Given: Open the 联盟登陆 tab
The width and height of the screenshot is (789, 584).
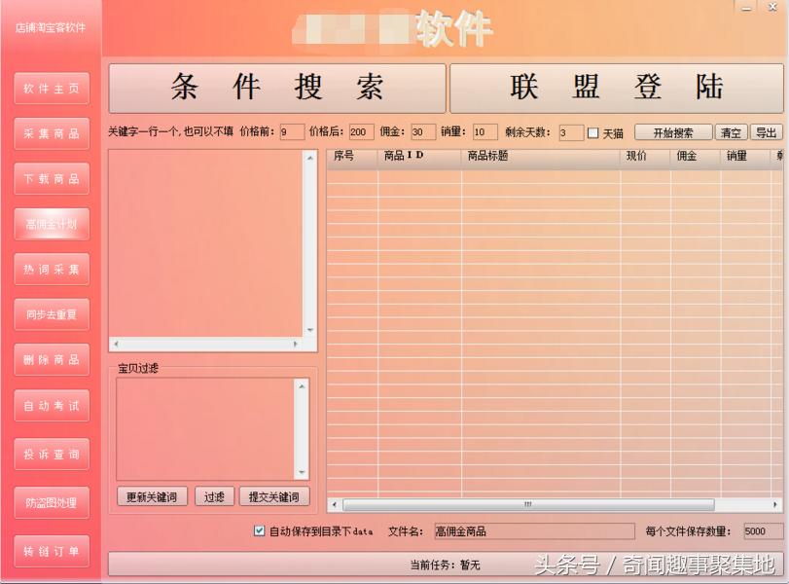Looking at the screenshot, I should [617, 88].
